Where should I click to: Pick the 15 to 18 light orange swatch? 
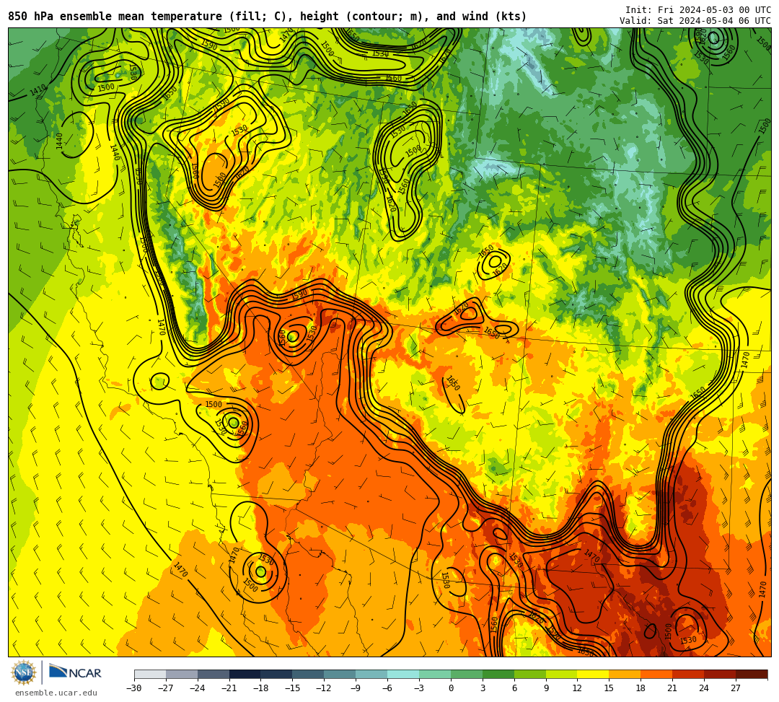[625, 674]
